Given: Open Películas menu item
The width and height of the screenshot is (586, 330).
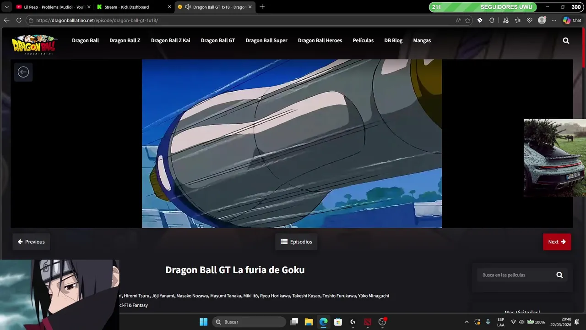Looking at the screenshot, I should pos(363,40).
